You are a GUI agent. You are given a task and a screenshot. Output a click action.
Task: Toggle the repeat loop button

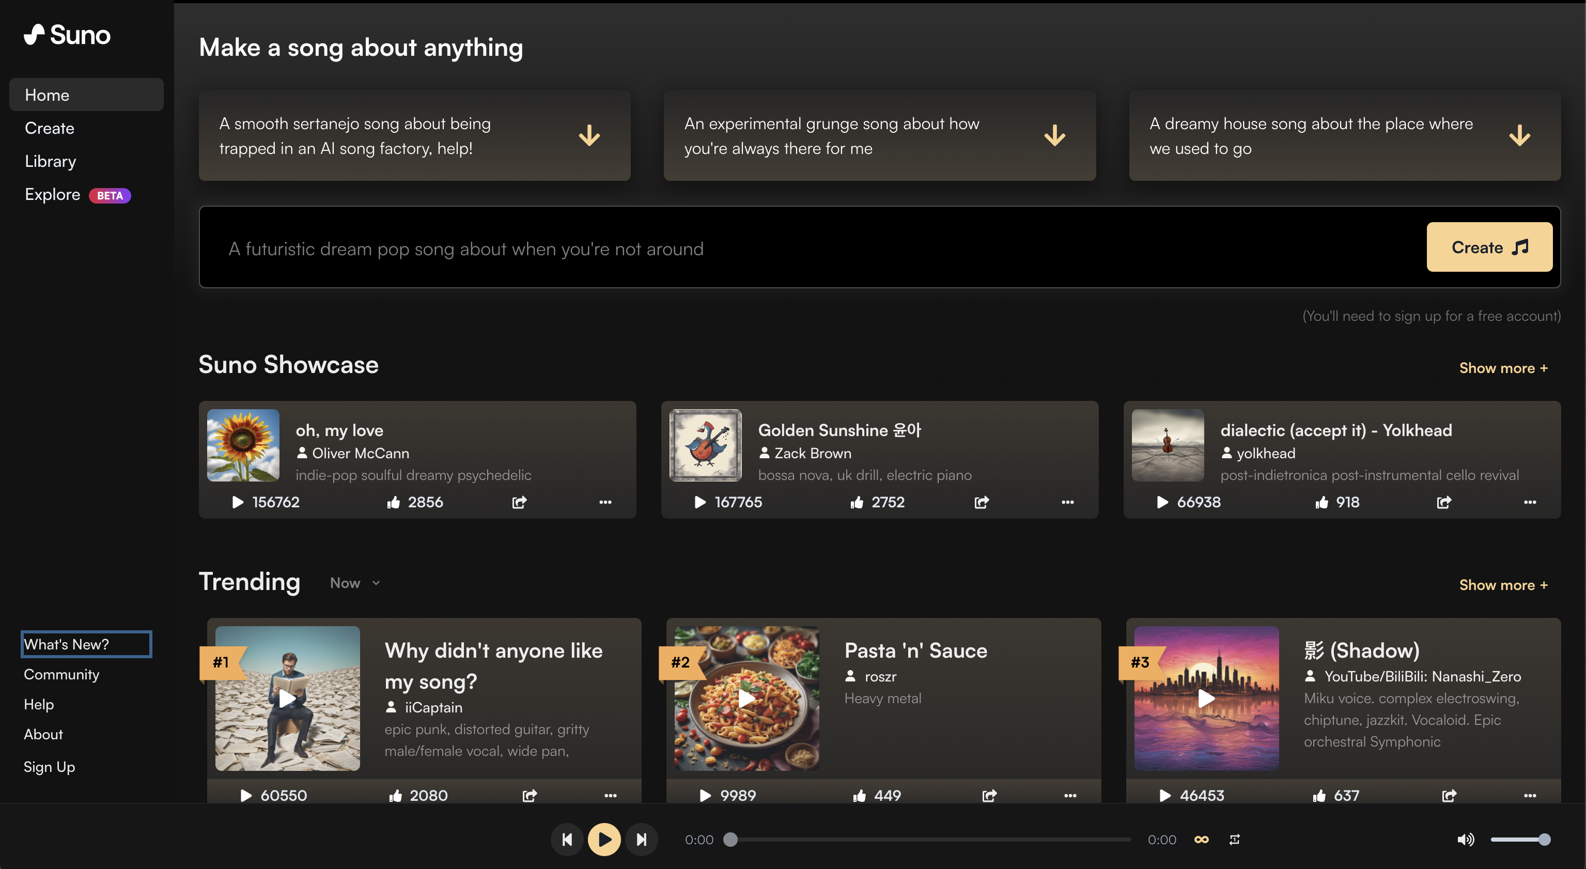1234,840
